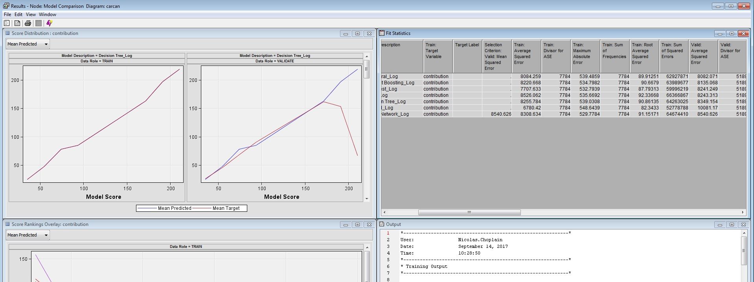
Task: Click the printer icon to print results
Action: coord(28,23)
